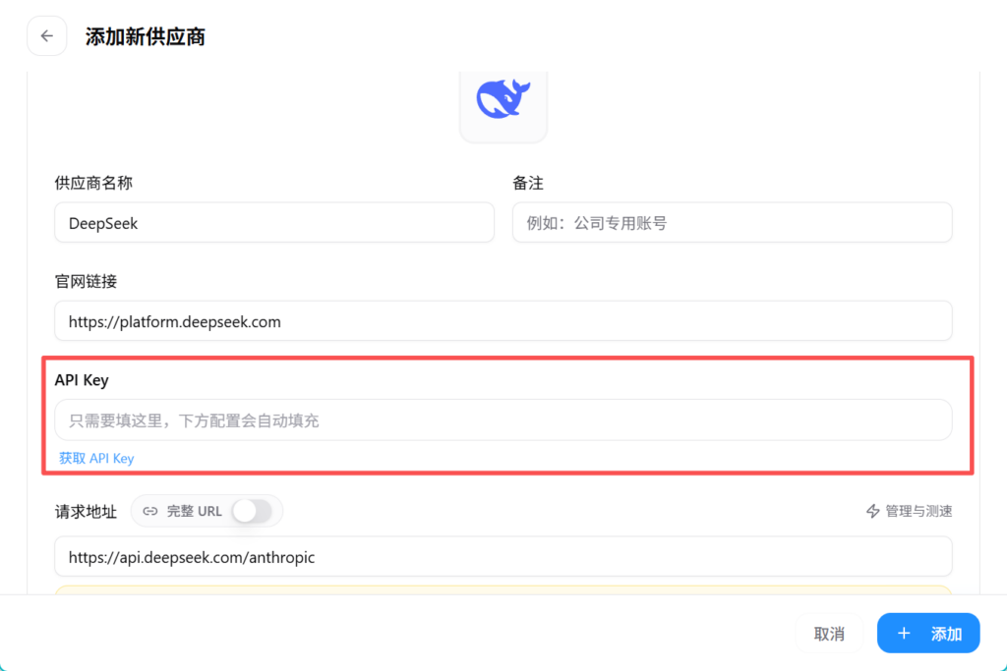Click the back arrow button
Viewport: 1007px width, 671px height.
[x=47, y=36]
